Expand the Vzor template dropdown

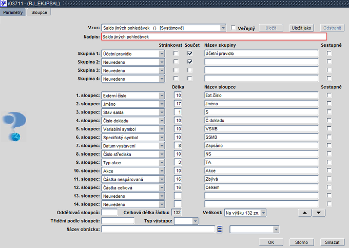tap(223, 28)
